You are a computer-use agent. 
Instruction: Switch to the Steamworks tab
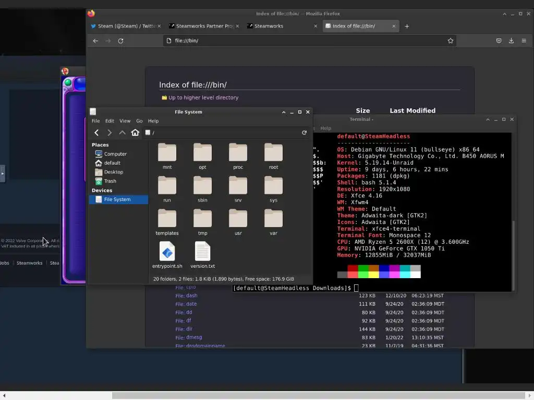click(282, 26)
